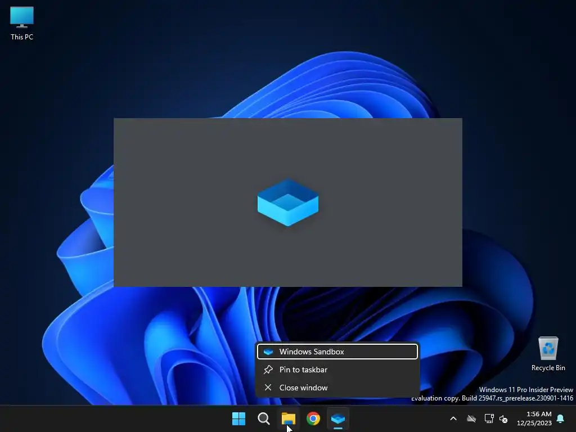
Task: Launch File Explorer from the taskbar
Action: (289, 418)
